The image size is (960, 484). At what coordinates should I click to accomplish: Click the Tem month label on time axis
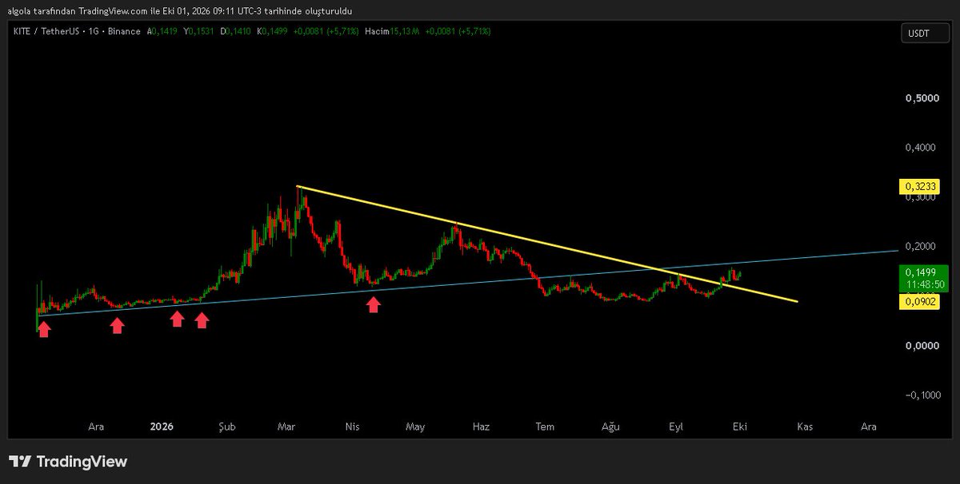click(x=545, y=426)
